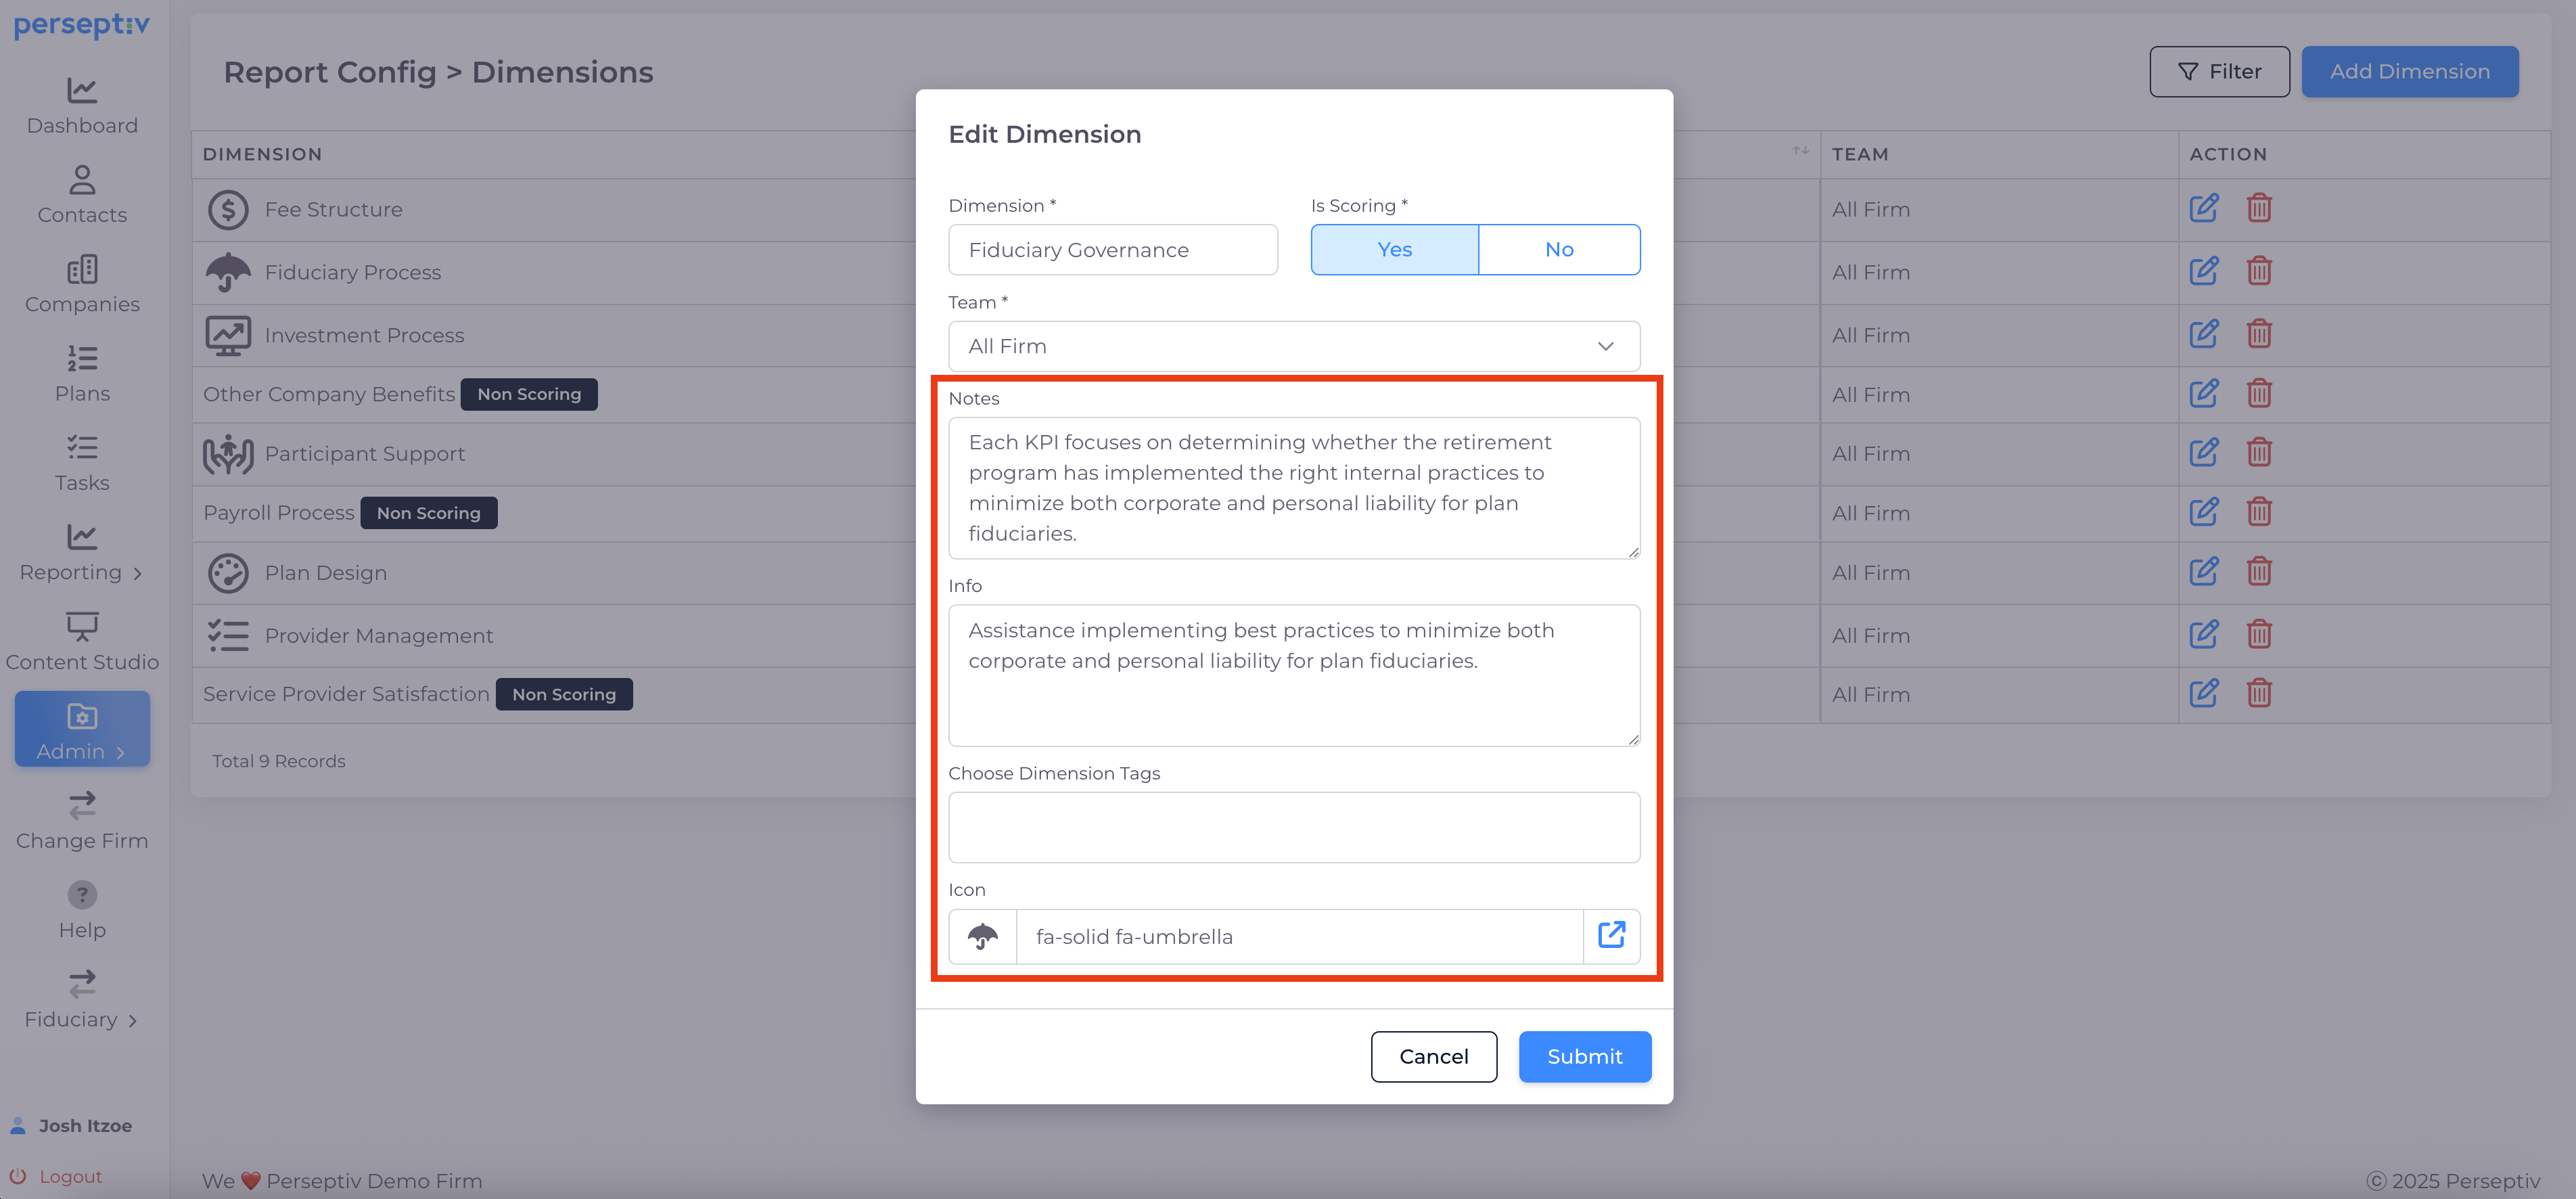Click the Choose Dimension Tags field
Viewport: 2576px width, 1199px height.
1293,827
